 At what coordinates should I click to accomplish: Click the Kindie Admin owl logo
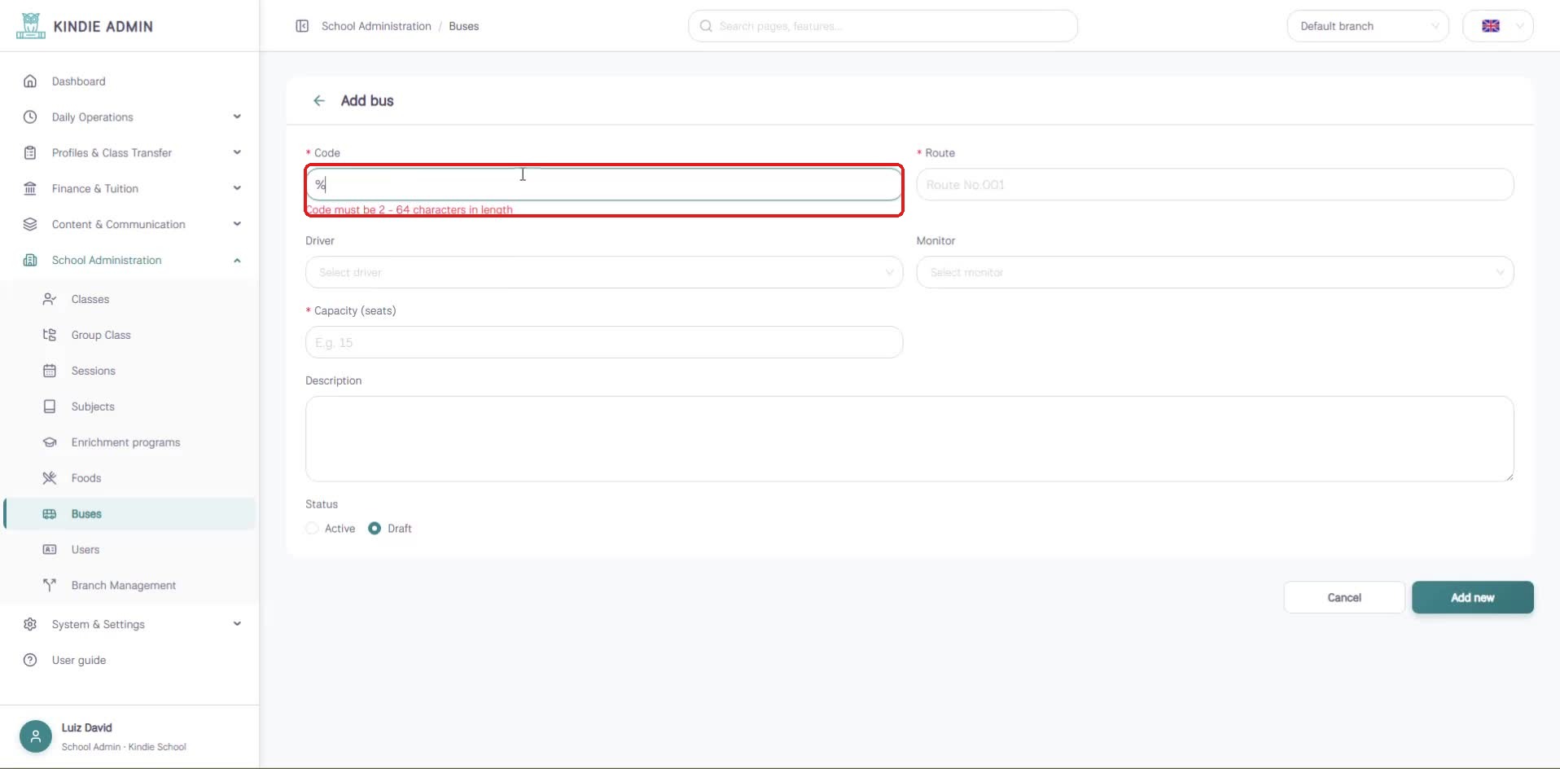(31, 26)
